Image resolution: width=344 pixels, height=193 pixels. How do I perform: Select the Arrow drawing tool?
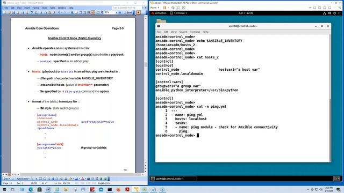[x=36, y=179]
